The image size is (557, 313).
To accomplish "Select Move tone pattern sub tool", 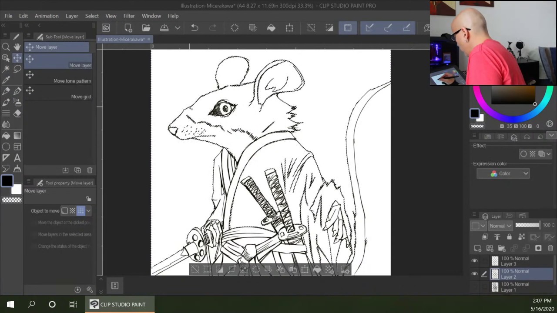I will click(58, 77).
